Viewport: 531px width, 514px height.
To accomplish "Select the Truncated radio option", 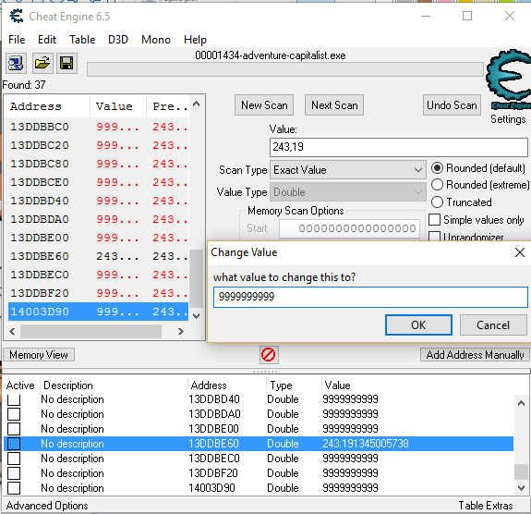I will point(437,202).
